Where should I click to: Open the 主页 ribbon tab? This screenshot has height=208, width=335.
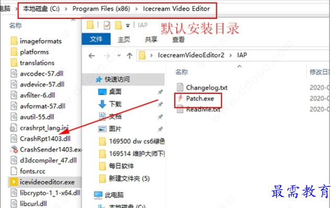[124, 39]
